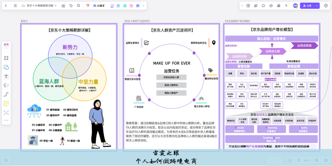Click the 中坚力量 yellow circle title
Image resolution: width=332 pixels, height=166 pixels.
88,82
